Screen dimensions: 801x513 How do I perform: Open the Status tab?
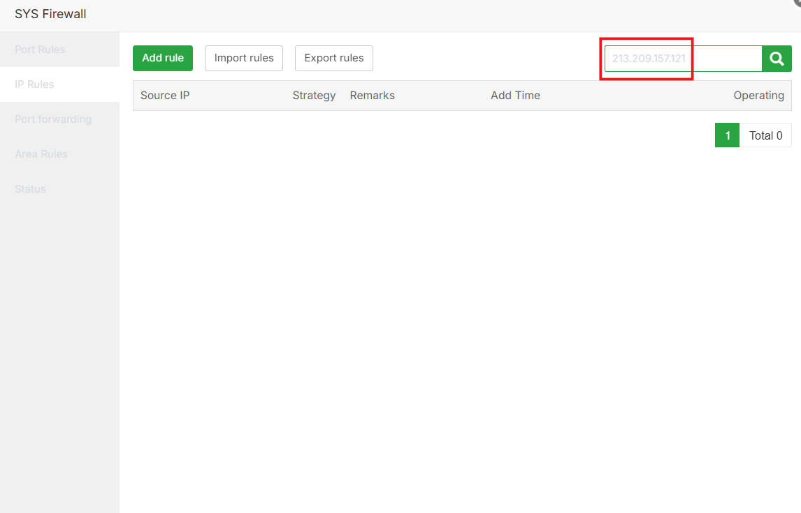point(60,189)
